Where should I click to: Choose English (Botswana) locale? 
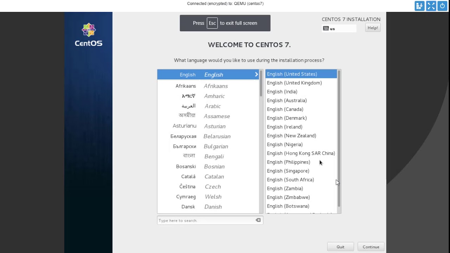[x=301, y=206]
